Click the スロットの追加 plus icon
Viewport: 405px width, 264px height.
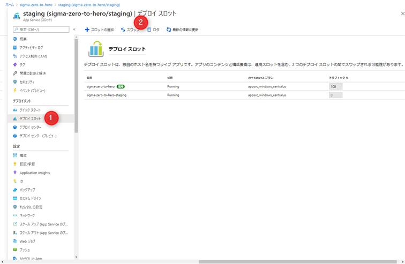click(87, 30)
